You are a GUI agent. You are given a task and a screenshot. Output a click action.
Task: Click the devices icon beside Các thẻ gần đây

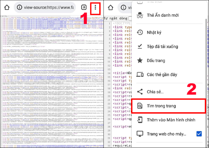[x=140, y=74]
